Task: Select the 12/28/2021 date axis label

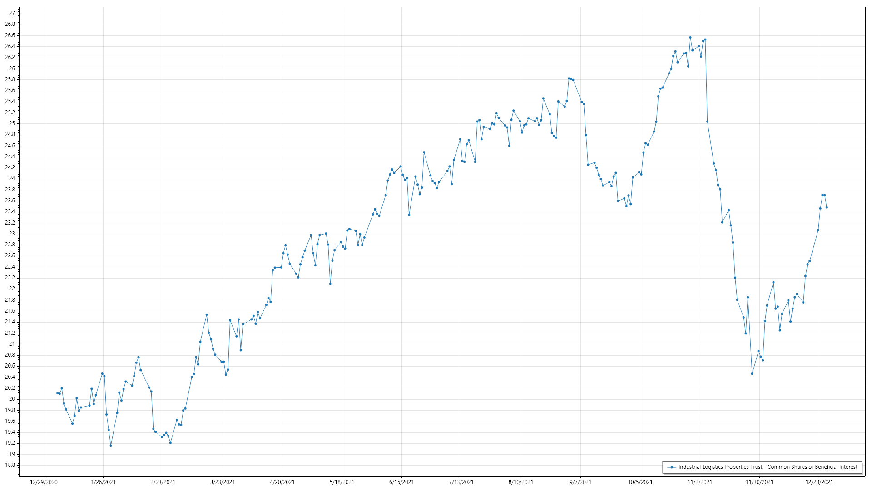Action: [x=819, y=482]
